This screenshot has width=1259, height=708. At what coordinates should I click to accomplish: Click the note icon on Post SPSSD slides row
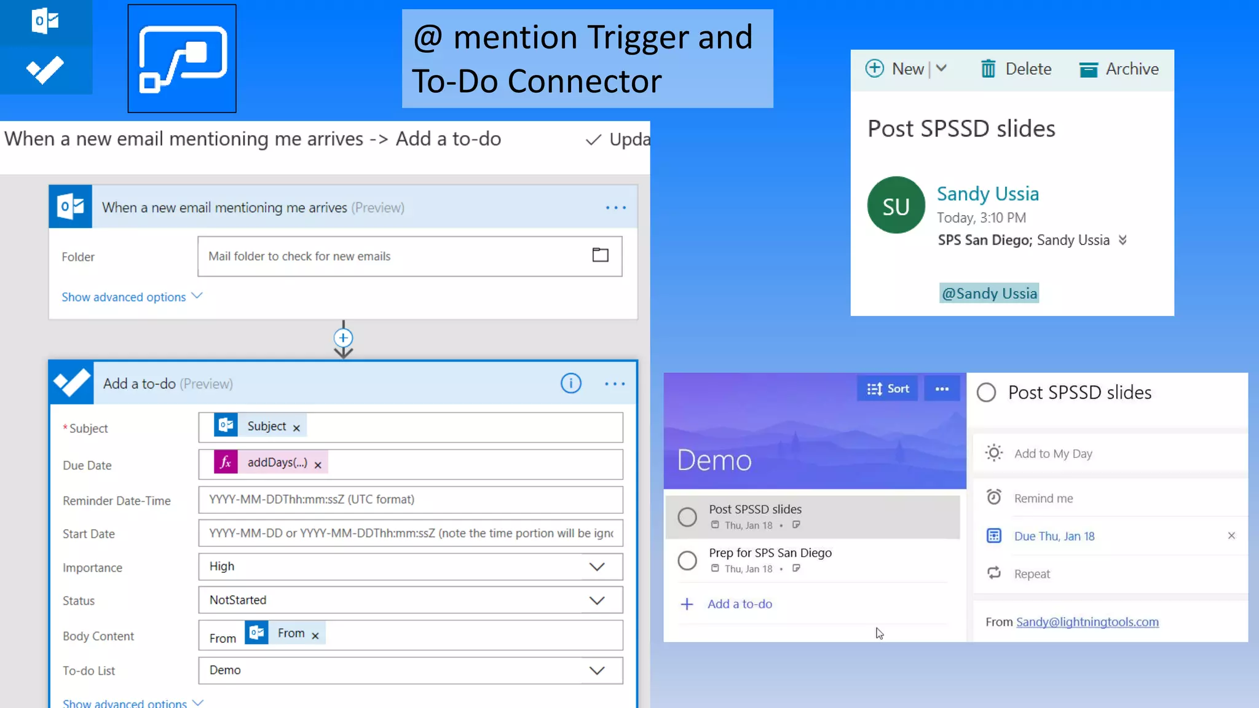tap(796, 525)
